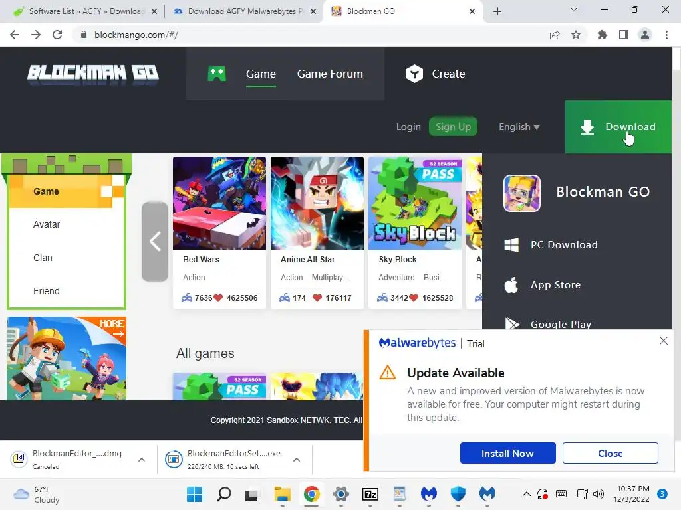Click the Create cube icon
The image size is (681, 510).
414,74
